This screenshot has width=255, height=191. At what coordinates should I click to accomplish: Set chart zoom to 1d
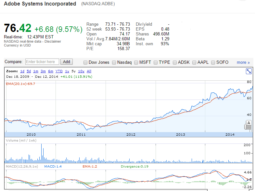(x=22, y=71)
